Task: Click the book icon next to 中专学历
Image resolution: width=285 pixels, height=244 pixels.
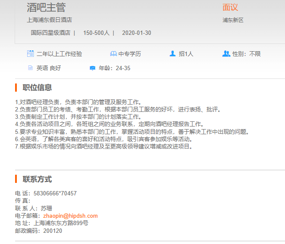Action: coord(113,54)
